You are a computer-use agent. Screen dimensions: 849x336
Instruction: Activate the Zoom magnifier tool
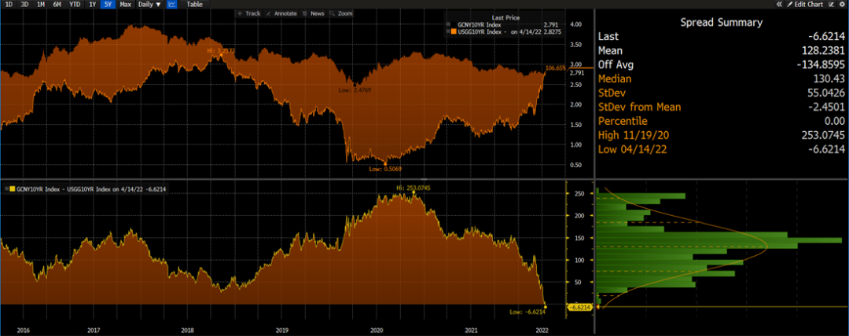click(x=341, y=13)
